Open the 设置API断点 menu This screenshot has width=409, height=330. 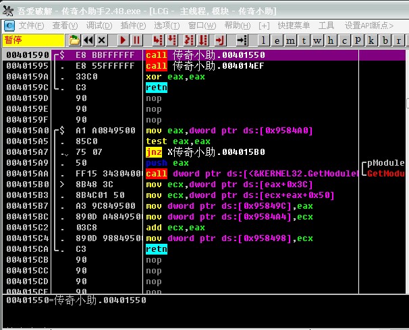tap(369, 26)
